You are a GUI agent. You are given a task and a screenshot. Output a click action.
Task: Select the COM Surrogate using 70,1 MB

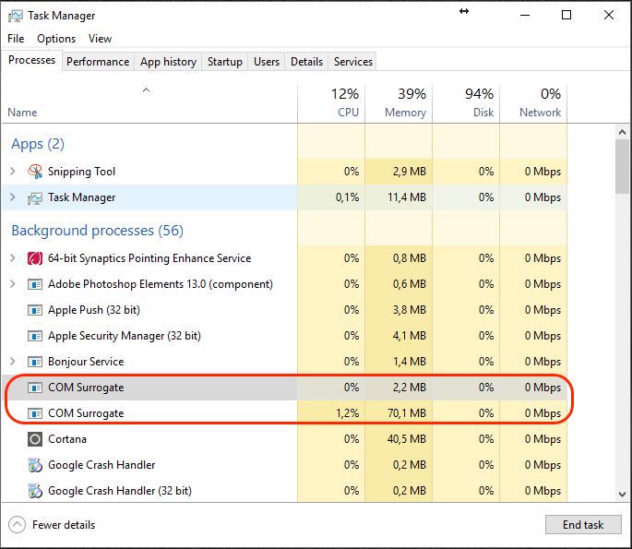pyautogui.click(x=284, y=413)
